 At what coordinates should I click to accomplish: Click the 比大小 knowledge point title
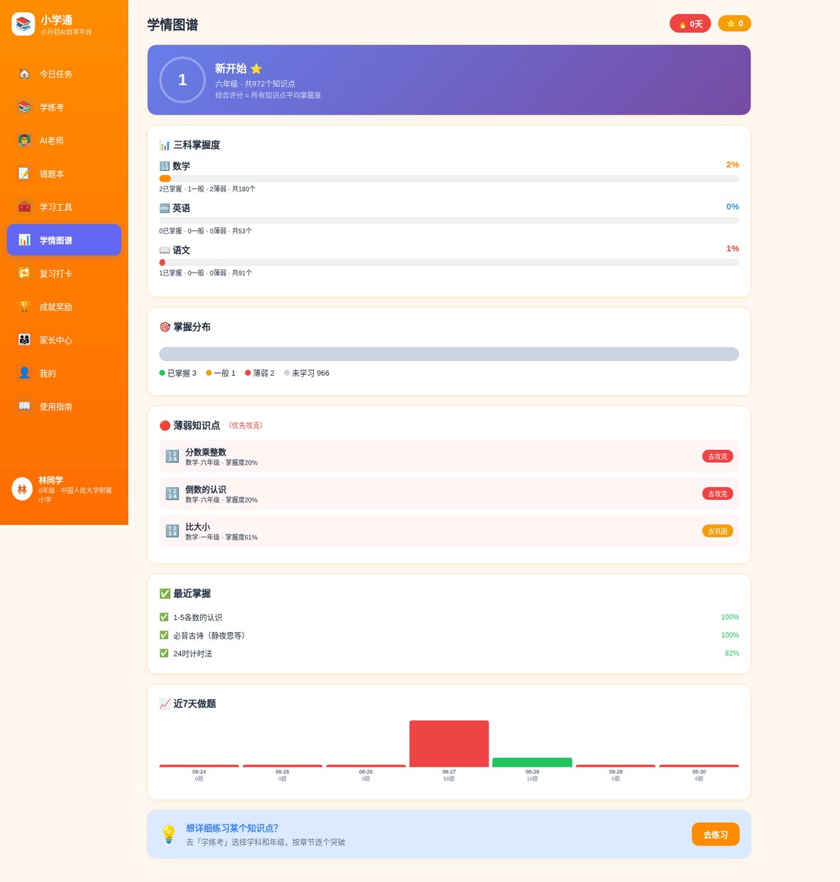[197, 527]
